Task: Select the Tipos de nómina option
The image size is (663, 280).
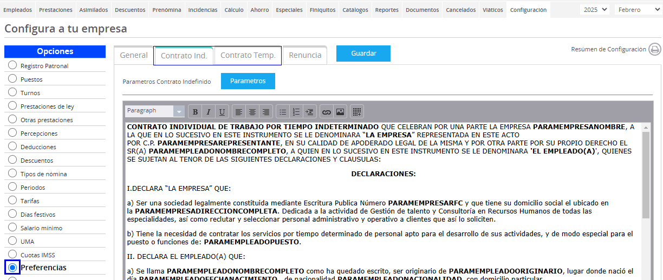Action: pos(12,174)
